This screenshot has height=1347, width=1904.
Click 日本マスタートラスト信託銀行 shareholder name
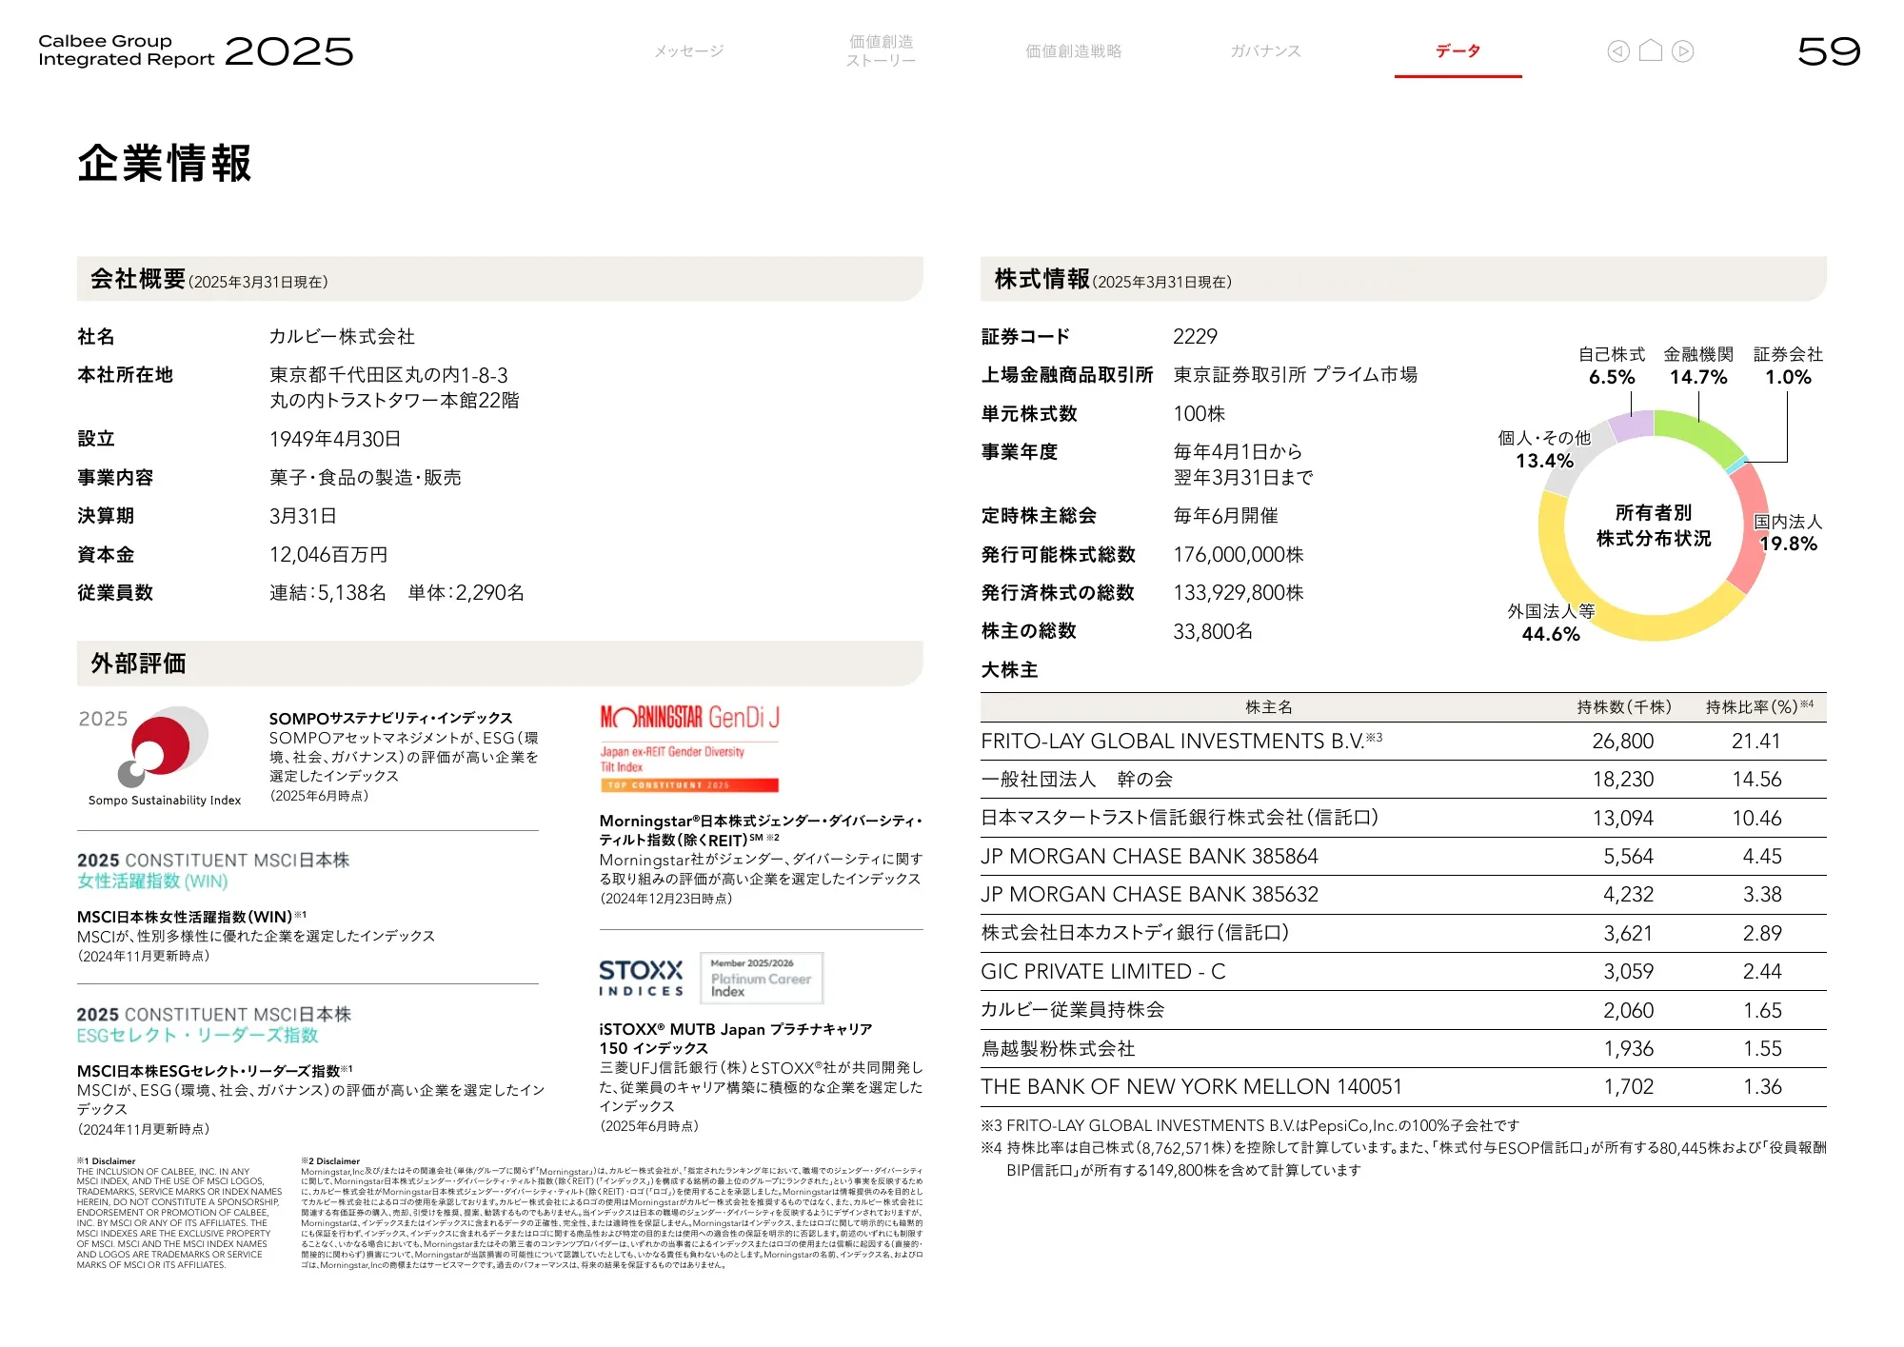[1180, 818]
